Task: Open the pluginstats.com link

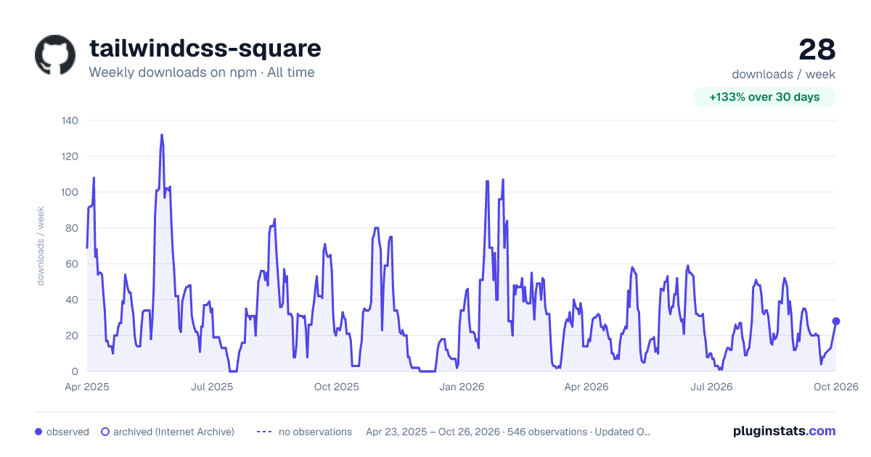Action: pyautogui.click(x=785, y=431)
